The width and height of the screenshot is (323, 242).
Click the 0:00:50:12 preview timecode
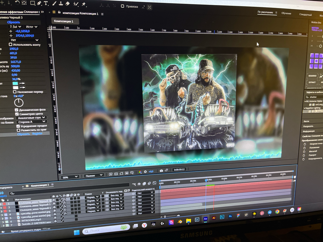pyautogui.click(x=179, y=169)
